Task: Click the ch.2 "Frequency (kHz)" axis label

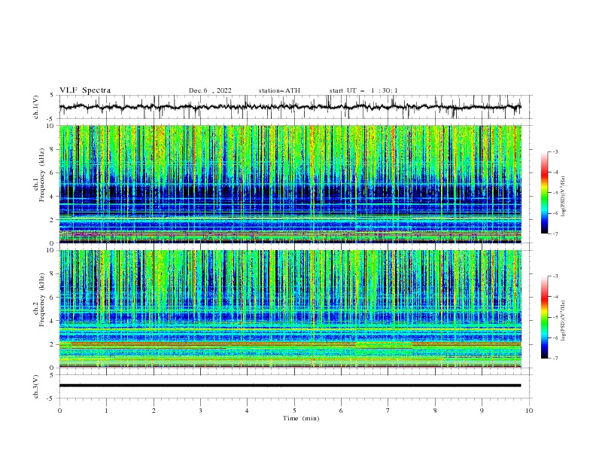Action: pos(42,300)
